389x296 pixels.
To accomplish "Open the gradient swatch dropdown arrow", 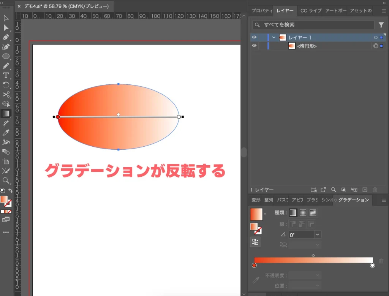I will click(x=265, y=214).
